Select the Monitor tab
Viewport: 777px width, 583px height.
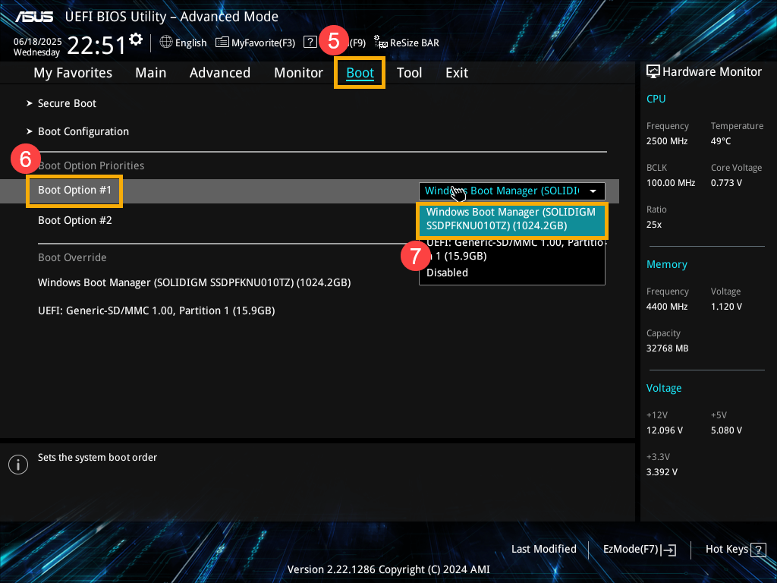click(299, 73)
